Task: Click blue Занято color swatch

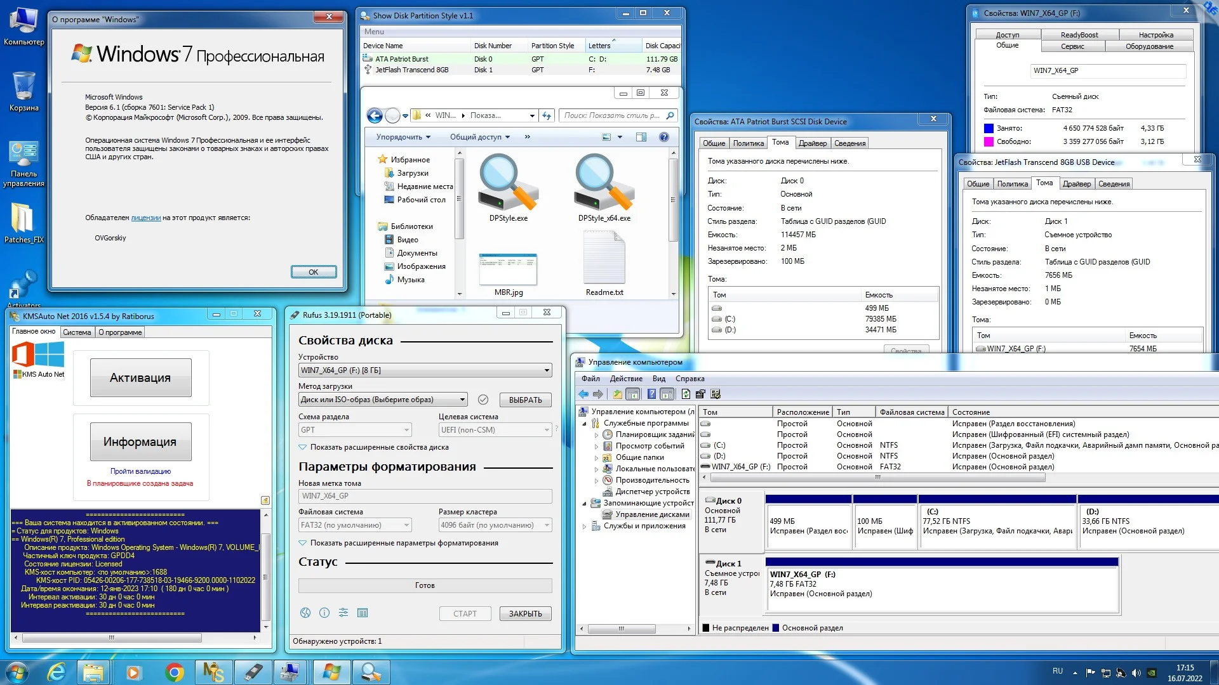Action: (x=989, y=128)
